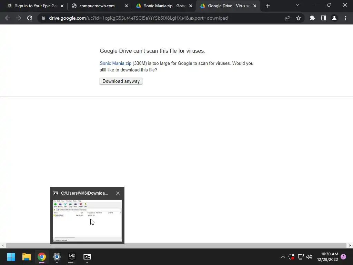Screen dimensions: 353x265
Task: Click the horizontal scrollbar track
Action: [176, 246]
